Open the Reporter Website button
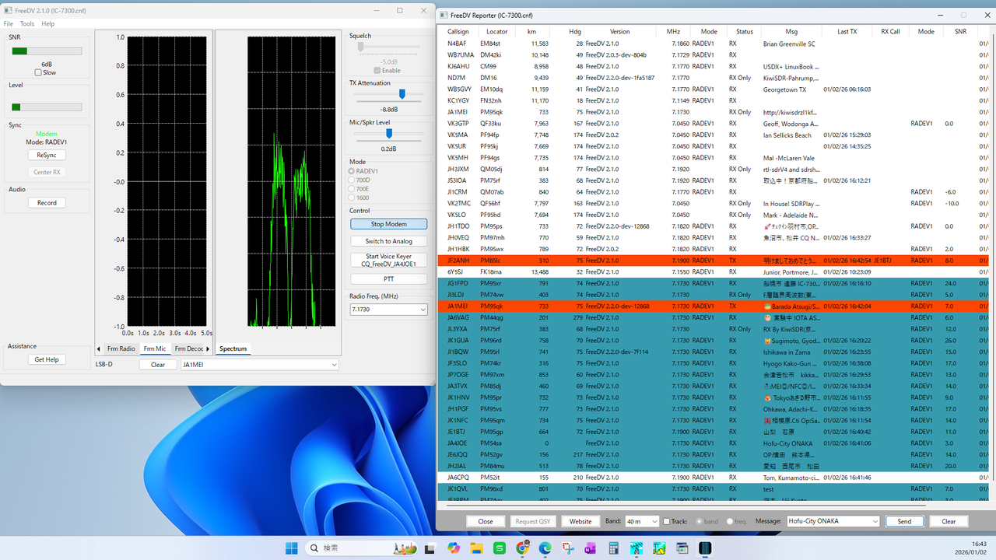This screenshot has width=996, height=560. [x=580, y=521]
